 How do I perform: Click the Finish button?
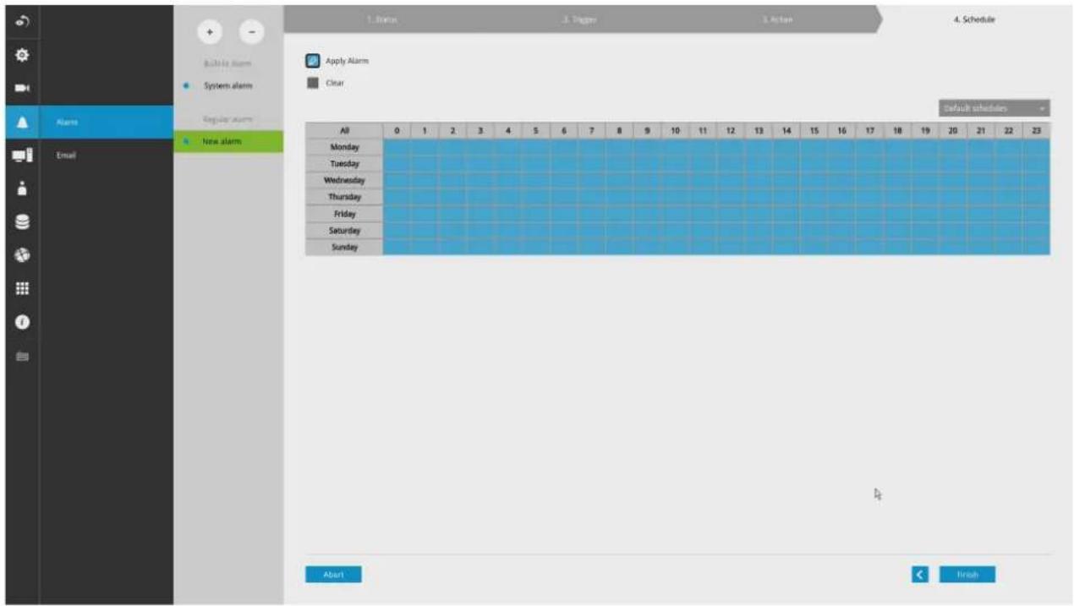[967, 575]
